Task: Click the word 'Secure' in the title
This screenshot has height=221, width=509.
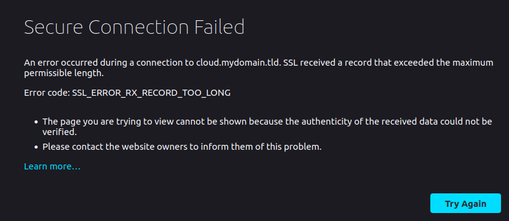Action: coord(53,27)
